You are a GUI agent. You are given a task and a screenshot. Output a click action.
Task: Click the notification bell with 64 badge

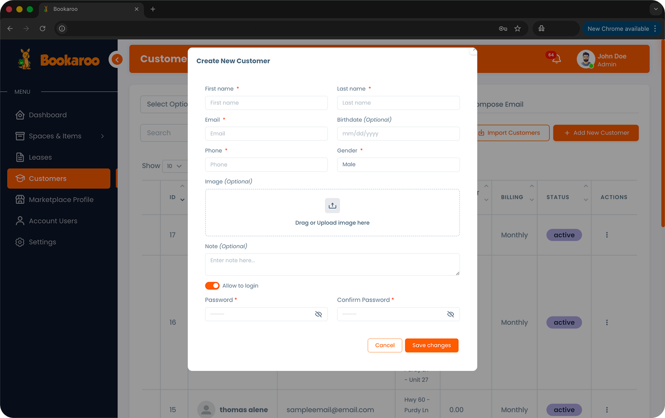point(556,59)
